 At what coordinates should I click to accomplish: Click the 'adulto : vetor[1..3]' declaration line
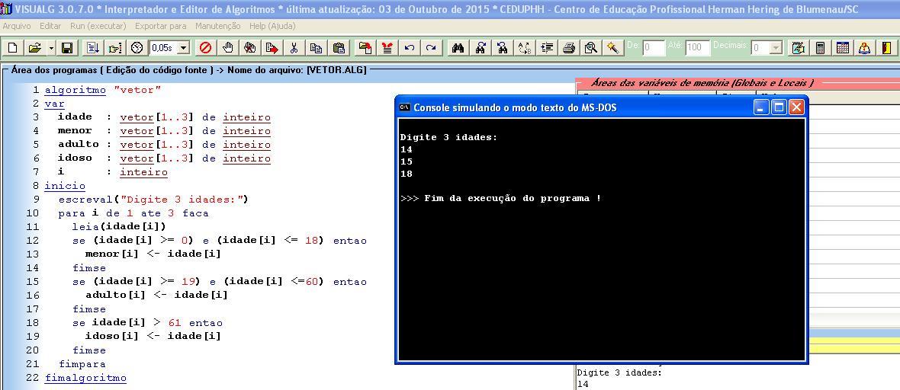tap(164, 145)
